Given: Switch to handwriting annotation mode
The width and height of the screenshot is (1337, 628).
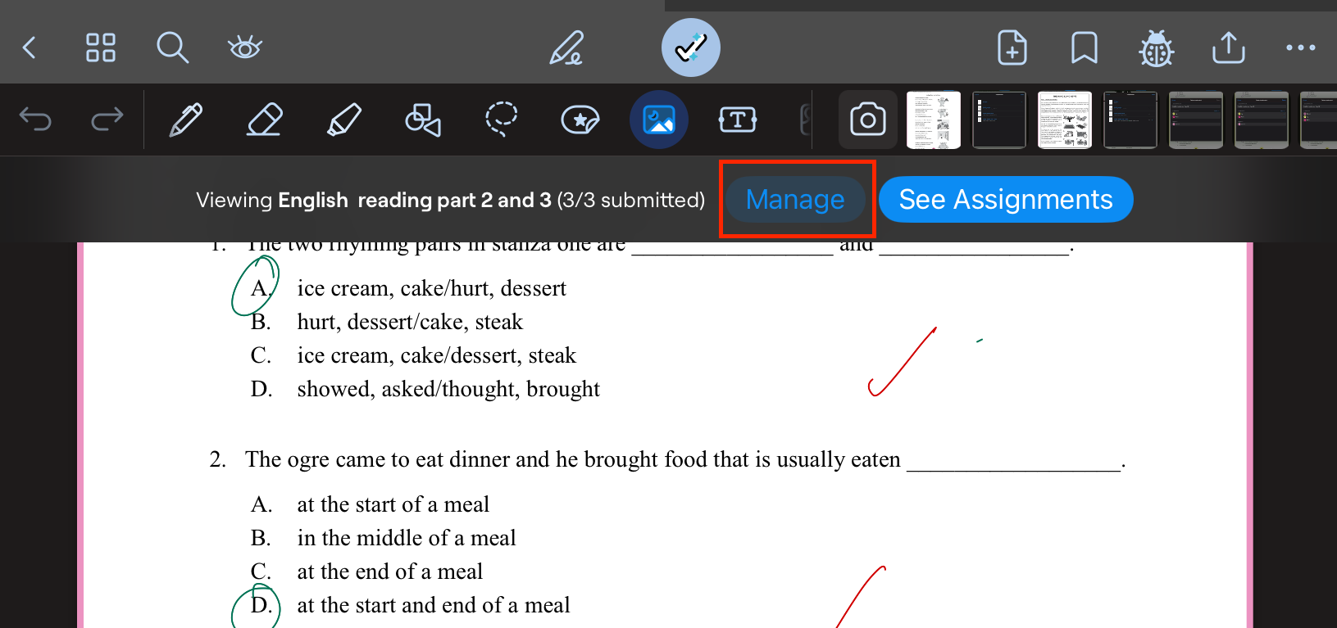Looking at the screenshot, I should point(566,47).
